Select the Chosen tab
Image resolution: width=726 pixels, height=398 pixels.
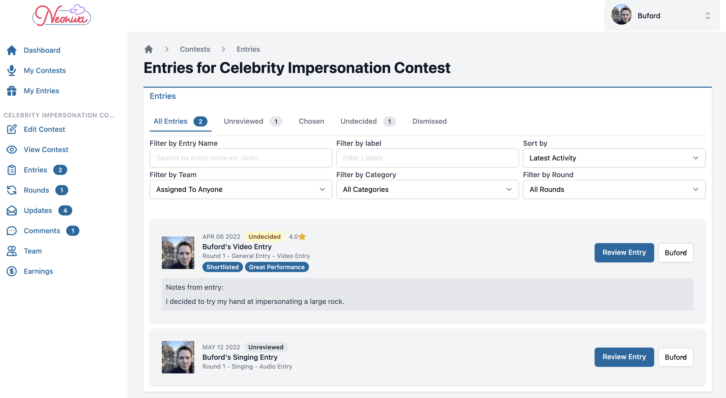click(x=311, y=121)
